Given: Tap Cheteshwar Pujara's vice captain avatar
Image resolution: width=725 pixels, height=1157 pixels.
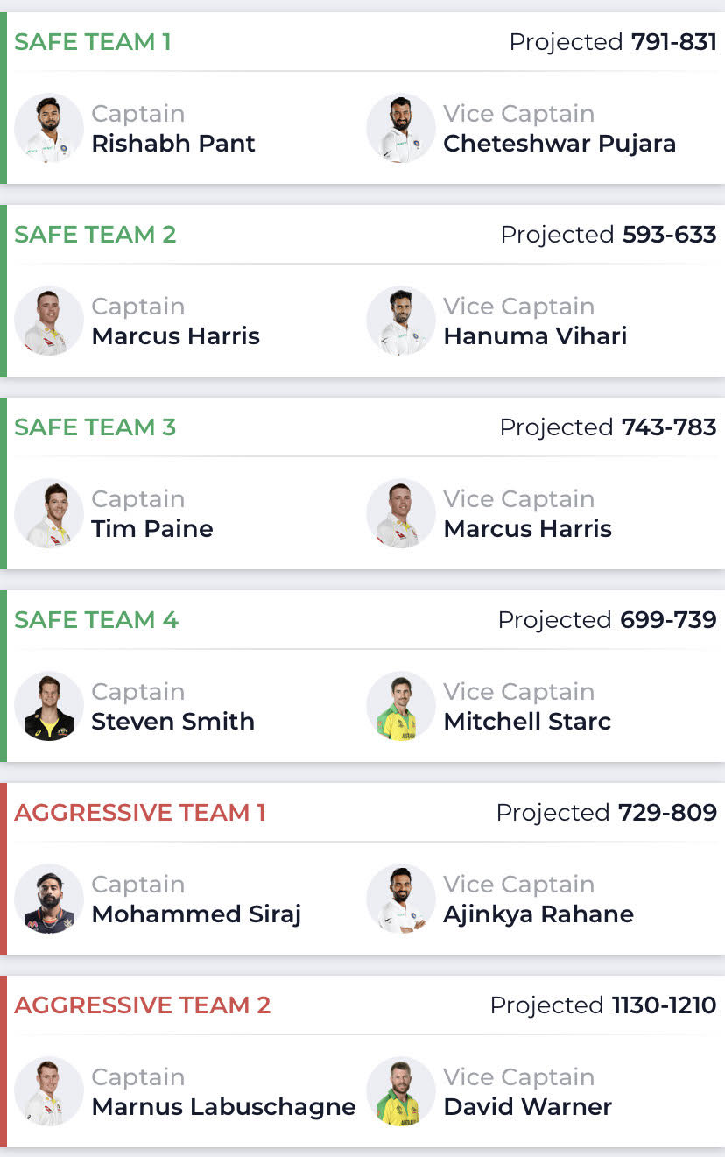Looking at the screenshot, I should (401, 129).
